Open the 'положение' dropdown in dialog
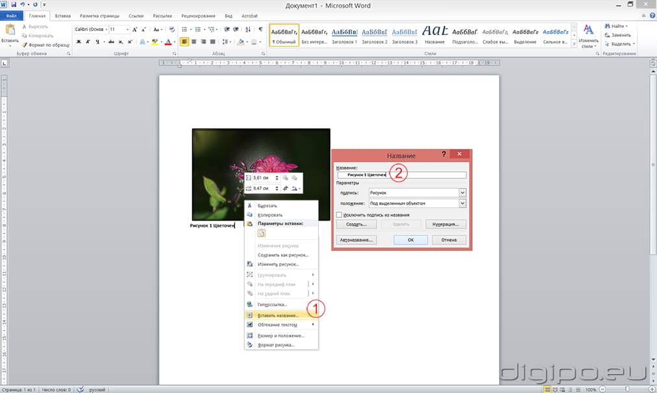Image resolution: width=657 pixels, height=393 pixels. (x=462, y=204)
